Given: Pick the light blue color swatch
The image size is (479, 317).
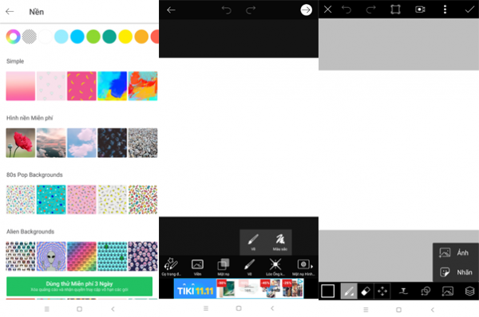Looking at the screenshot, I should [x=61, y=37].
